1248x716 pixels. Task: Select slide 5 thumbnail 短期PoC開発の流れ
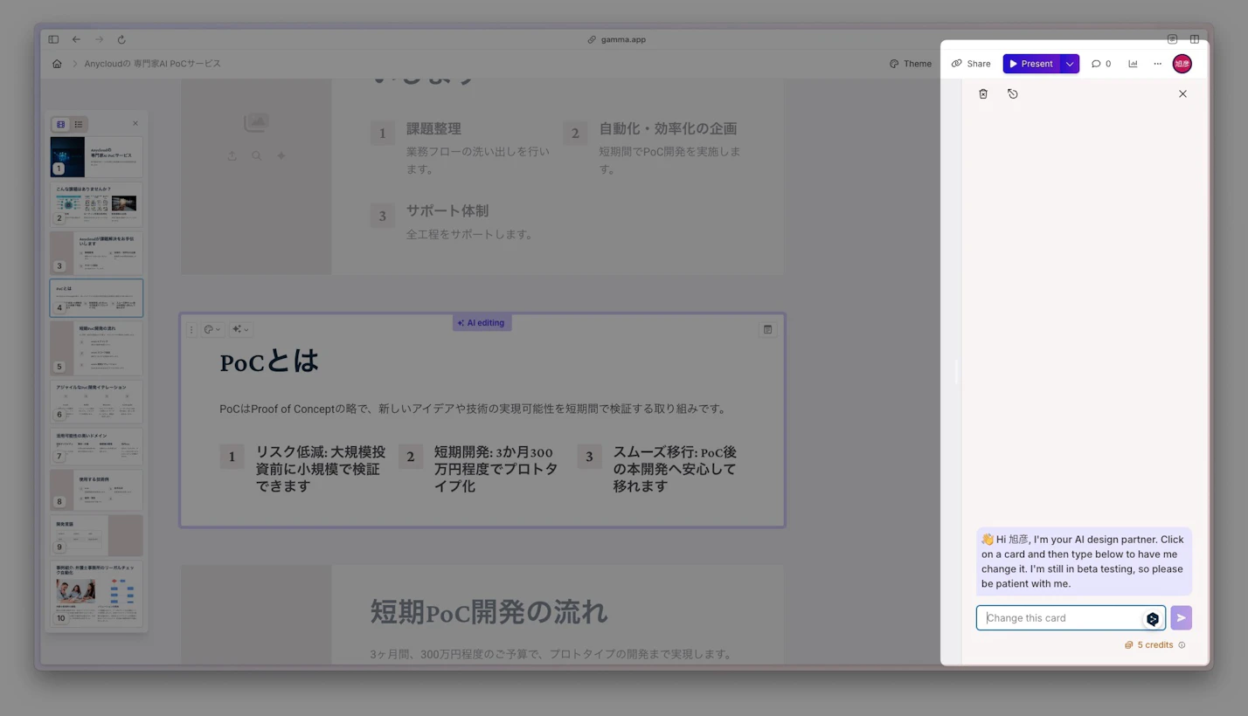coord(96,348)
